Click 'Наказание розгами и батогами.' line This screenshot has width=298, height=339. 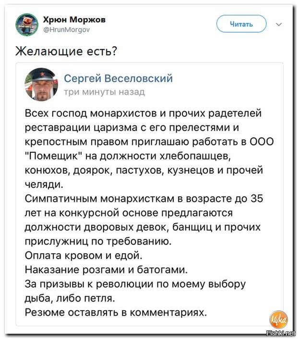point(106,270)
